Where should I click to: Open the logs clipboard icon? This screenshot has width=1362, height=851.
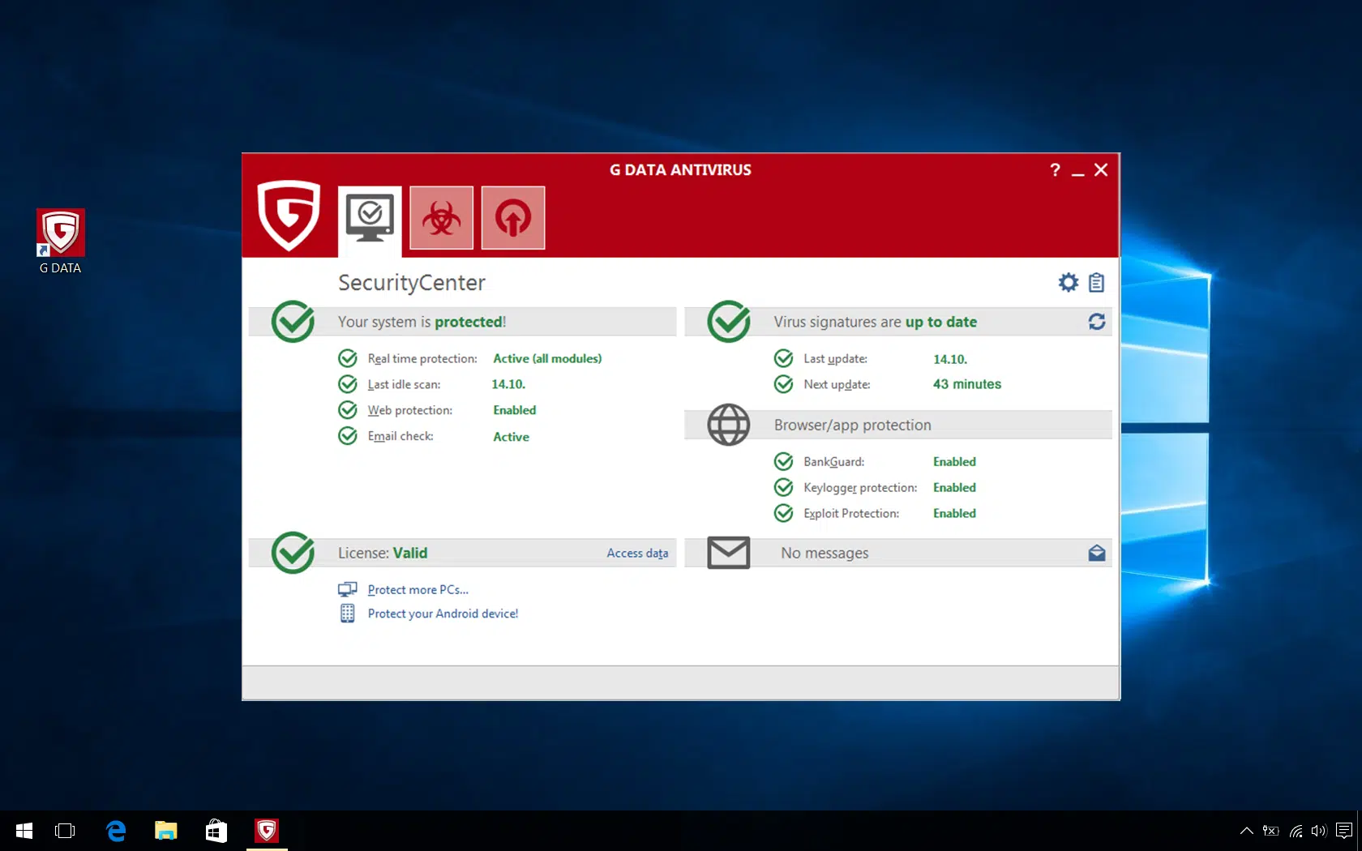click(x=1096, y=282)
